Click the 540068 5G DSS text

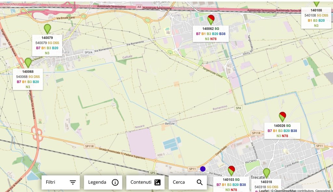pyautogui.click(x=28, y=77)
